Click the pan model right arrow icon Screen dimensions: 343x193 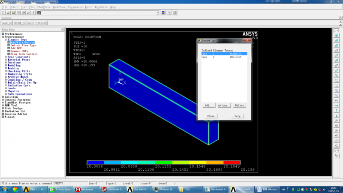337,106
